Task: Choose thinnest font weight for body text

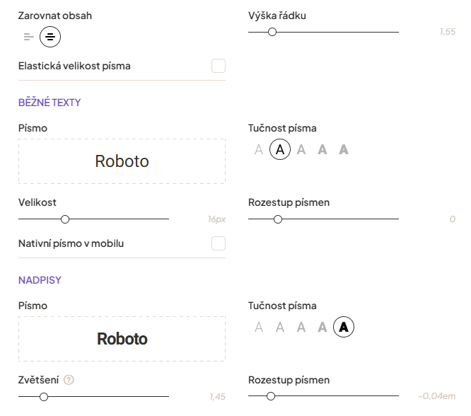Action: [259, 150]
